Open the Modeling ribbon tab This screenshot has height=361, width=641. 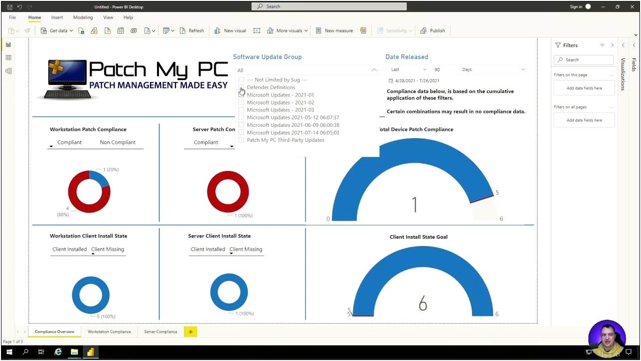coord(83,17)
